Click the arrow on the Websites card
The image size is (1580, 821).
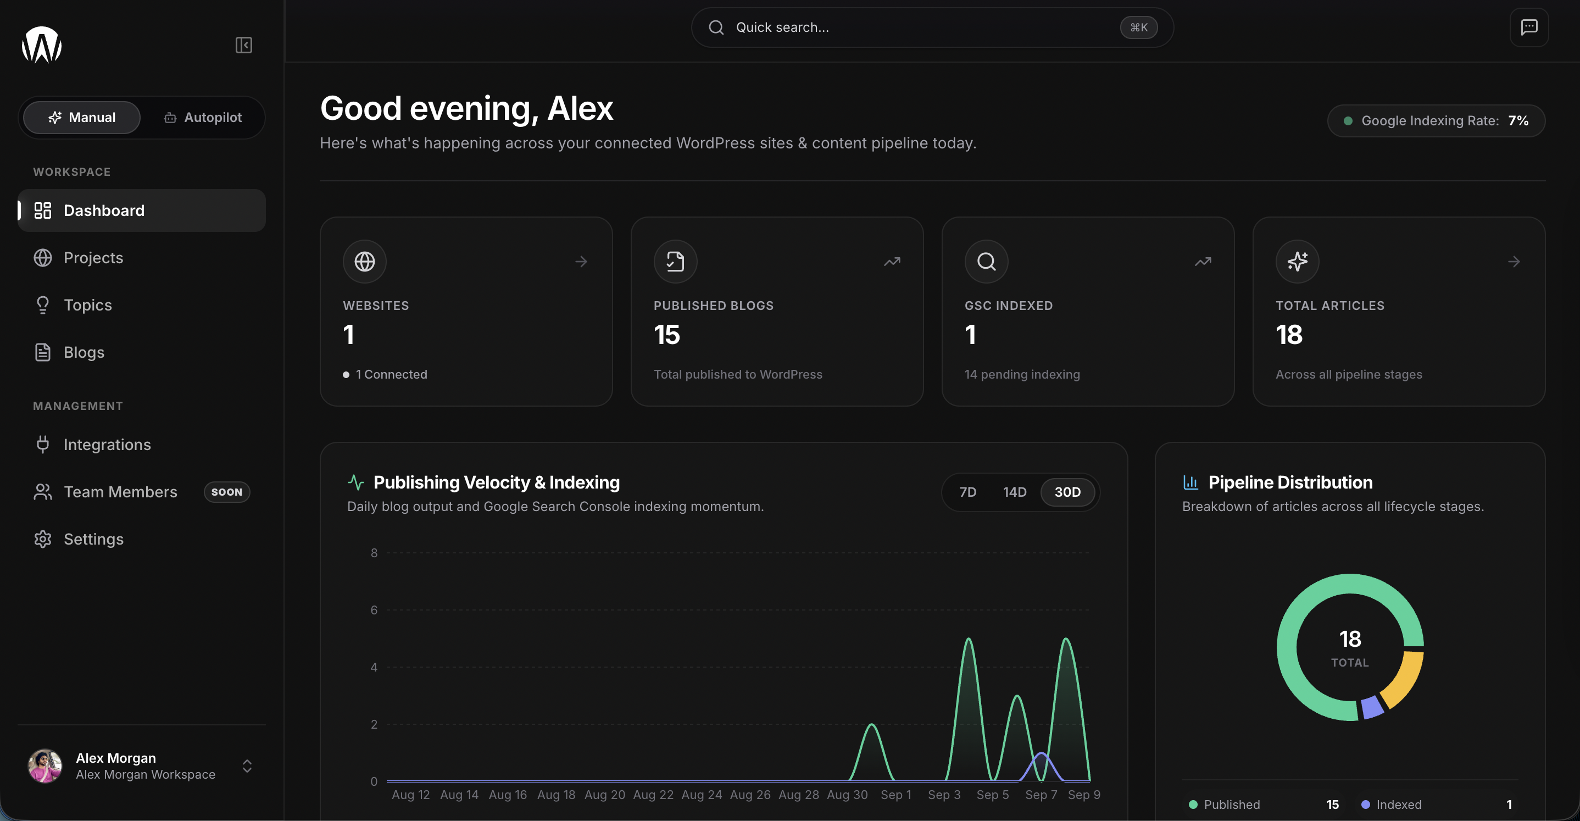click(x=581, y=262)
